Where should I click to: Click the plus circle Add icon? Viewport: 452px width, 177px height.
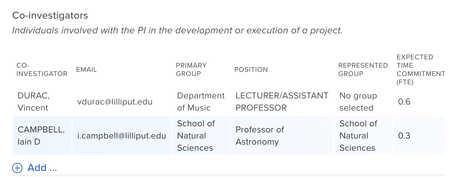point(17,168)
